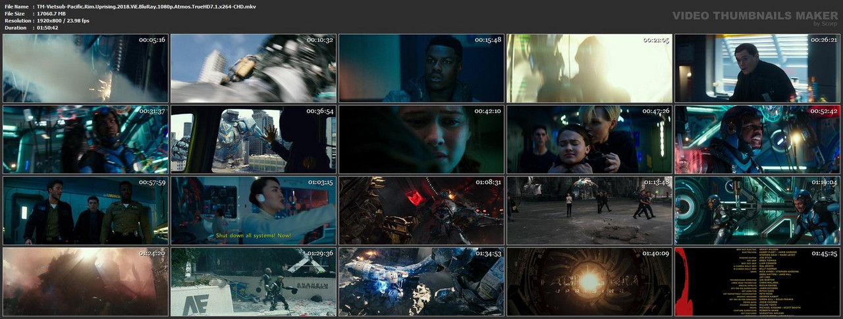Click the thumbnail marked 00:15:48
This screenshot has width=843, height=319.
[x=421, y=68]
